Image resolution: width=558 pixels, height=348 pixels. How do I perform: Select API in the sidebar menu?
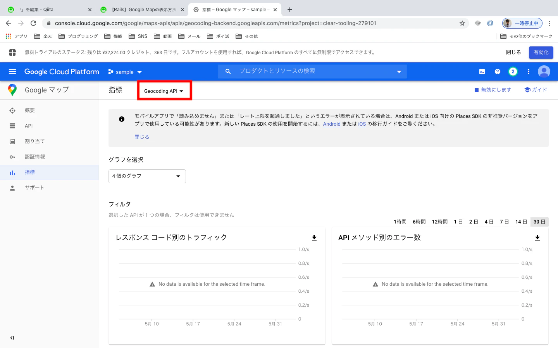point(49,126)
